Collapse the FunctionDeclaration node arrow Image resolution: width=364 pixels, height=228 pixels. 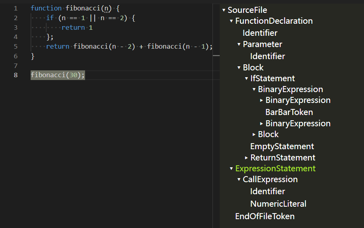[x=231, y=21]
